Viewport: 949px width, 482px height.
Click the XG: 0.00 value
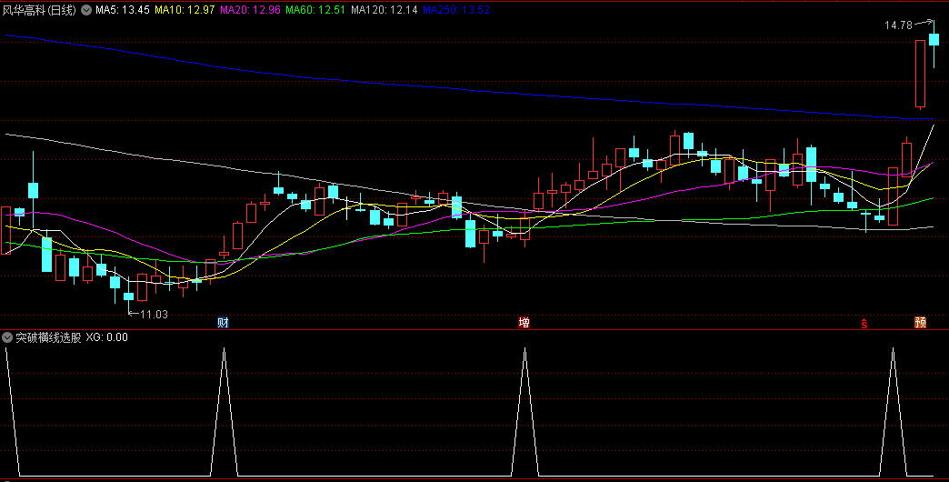point(107,337)
